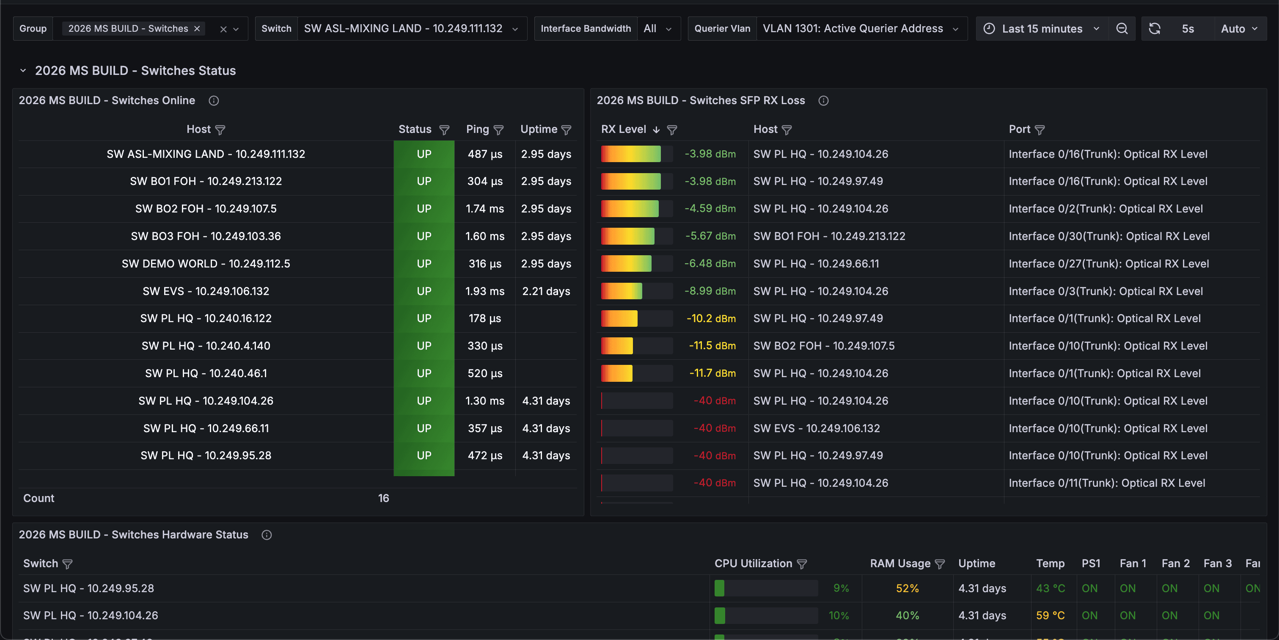Show info for Switches SFP RX Loss panel

(x=823, y=101)
